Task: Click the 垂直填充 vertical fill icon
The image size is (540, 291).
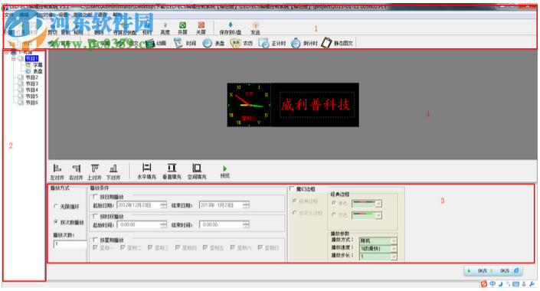Action: click(172, 172)
